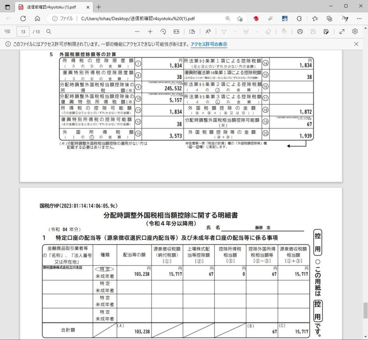Enter PDF full screen mode

(x=342, y=32)
